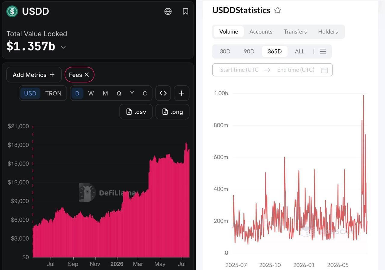This screenshot has width=385, height=270.
Task: Click the Sep x-axis label on fees chart
Action: (x=73, y=264)
